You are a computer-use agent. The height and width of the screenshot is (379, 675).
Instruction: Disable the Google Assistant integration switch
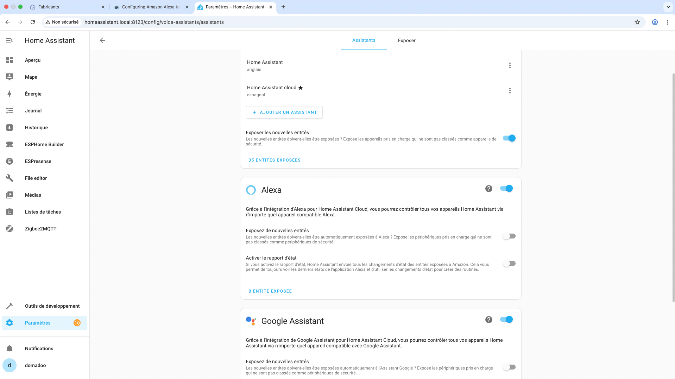pos(506,320)
